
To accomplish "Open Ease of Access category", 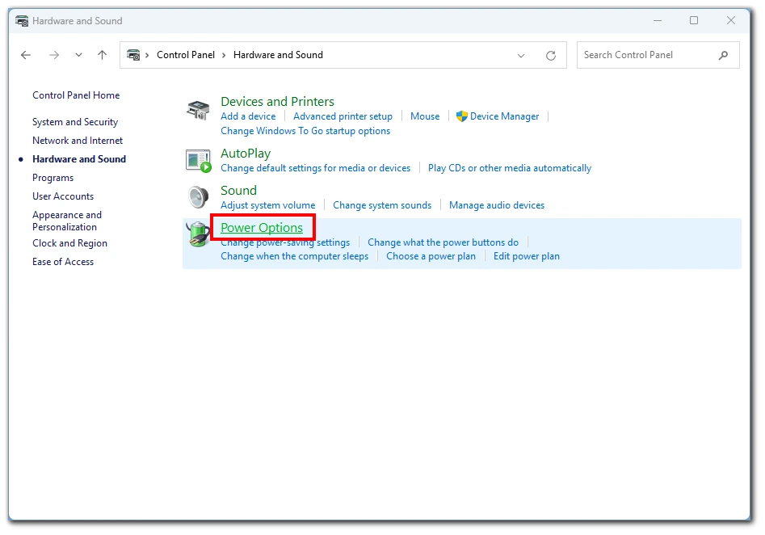I will click(63, 262).
